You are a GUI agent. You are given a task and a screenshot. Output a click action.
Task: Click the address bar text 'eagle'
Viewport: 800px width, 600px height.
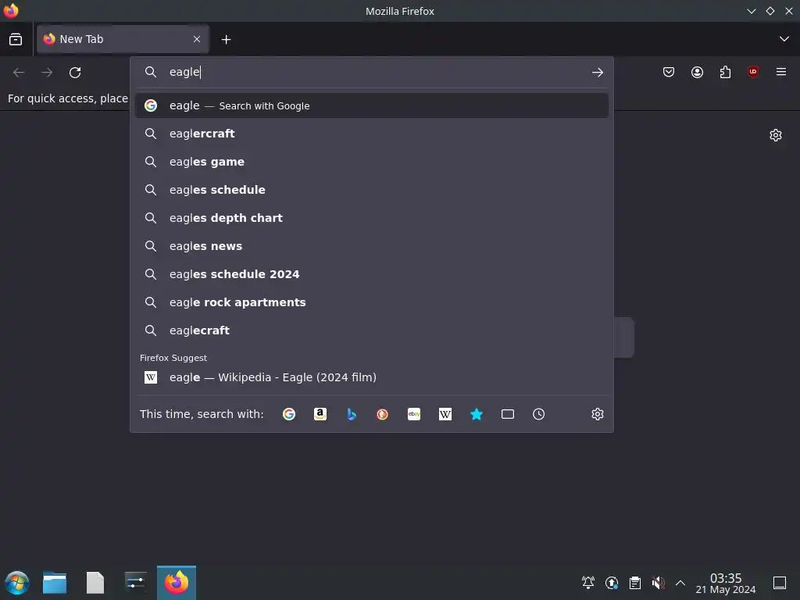(184, 72)
